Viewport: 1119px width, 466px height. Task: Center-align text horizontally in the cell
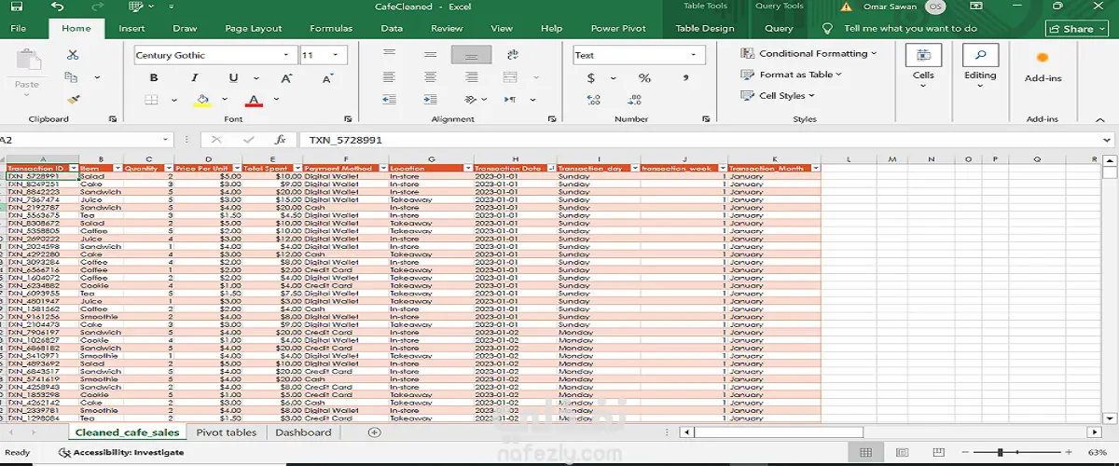(431, 77)
